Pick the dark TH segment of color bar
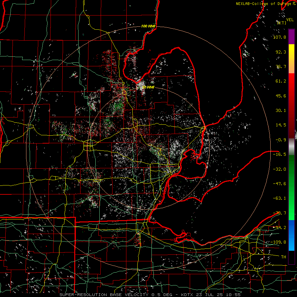Screen dimensions: 297x297 (x=291, y=257)
